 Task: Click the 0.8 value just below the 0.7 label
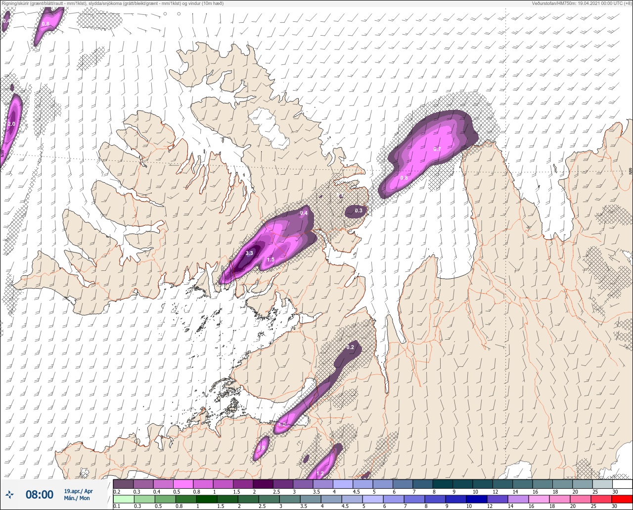(x=404, y=178)
